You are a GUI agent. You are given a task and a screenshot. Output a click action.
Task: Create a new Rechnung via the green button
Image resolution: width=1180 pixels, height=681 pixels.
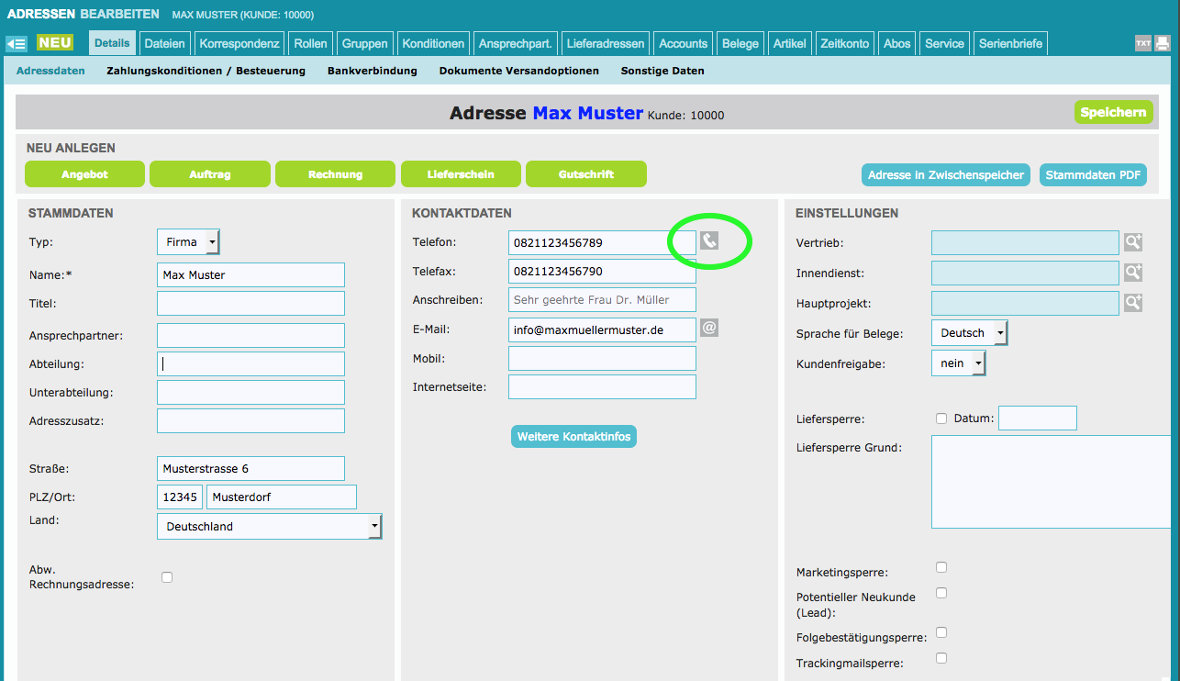(x=335, y=174)
